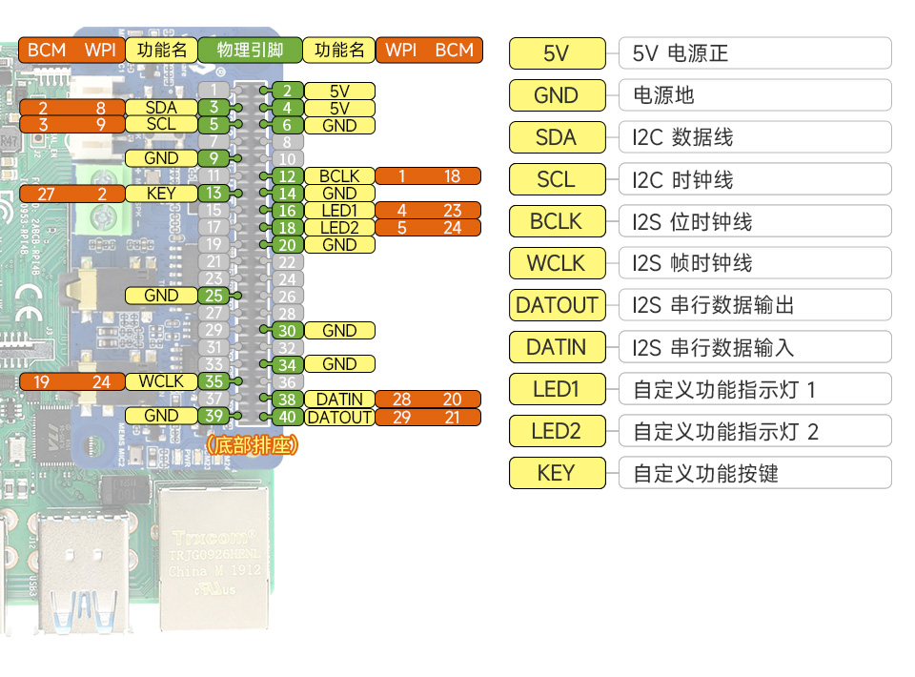
Task: Click pin number 40 on the header
Action: [287, 416]
